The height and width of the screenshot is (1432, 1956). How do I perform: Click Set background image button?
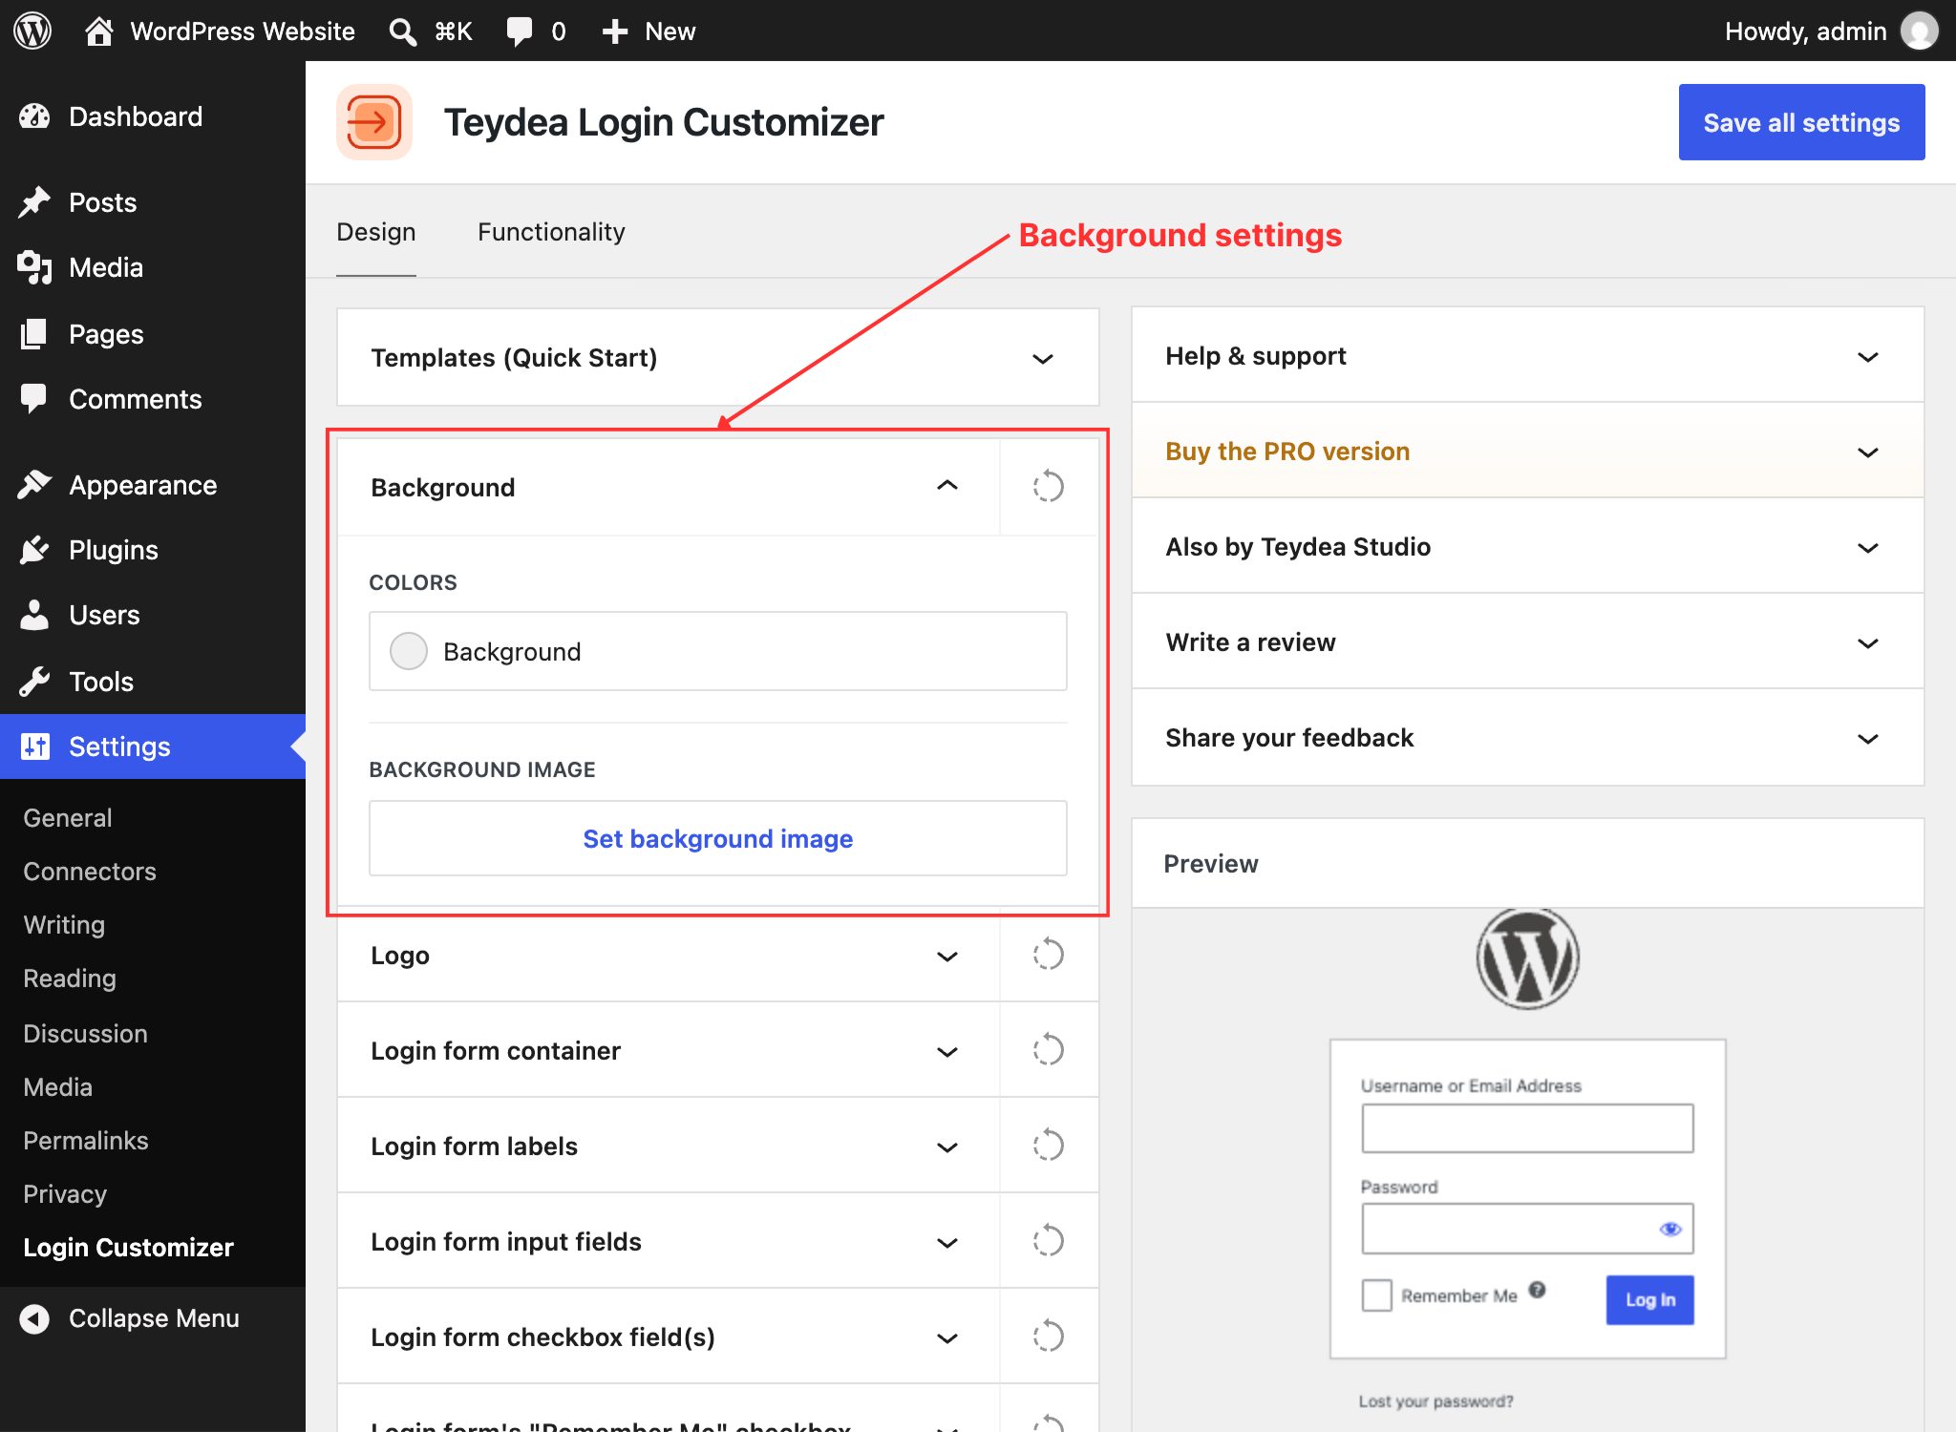click(718, 838)
